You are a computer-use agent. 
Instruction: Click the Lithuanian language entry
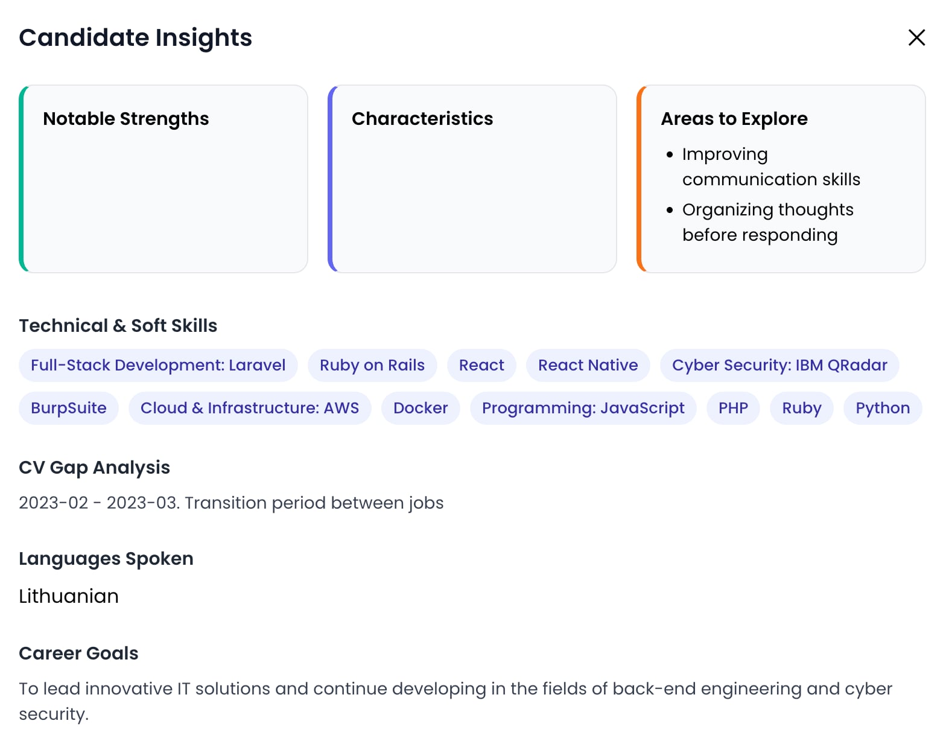pos(69,596)
